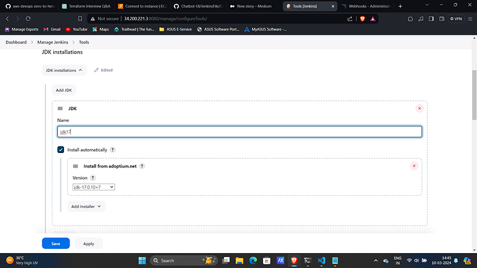Open the browser hamburger menu
The image size is (477, 268).
coord(470,19)
